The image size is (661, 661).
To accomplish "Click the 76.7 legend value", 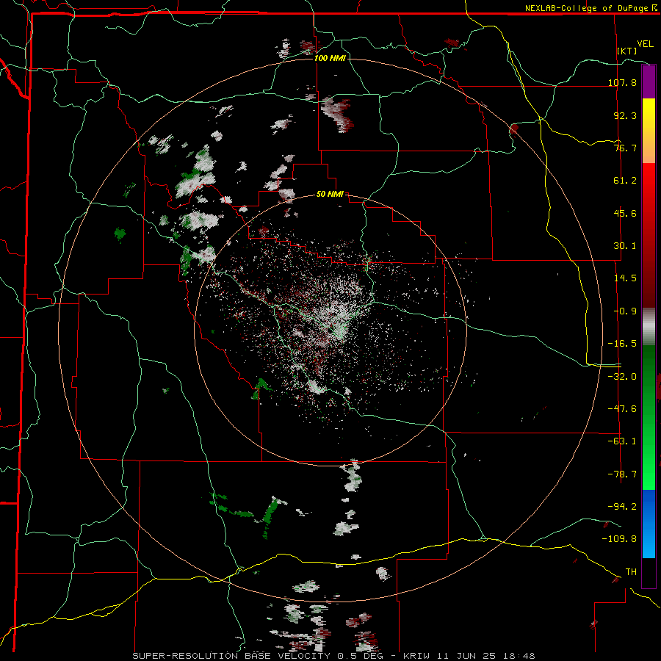I will [625, 148].
